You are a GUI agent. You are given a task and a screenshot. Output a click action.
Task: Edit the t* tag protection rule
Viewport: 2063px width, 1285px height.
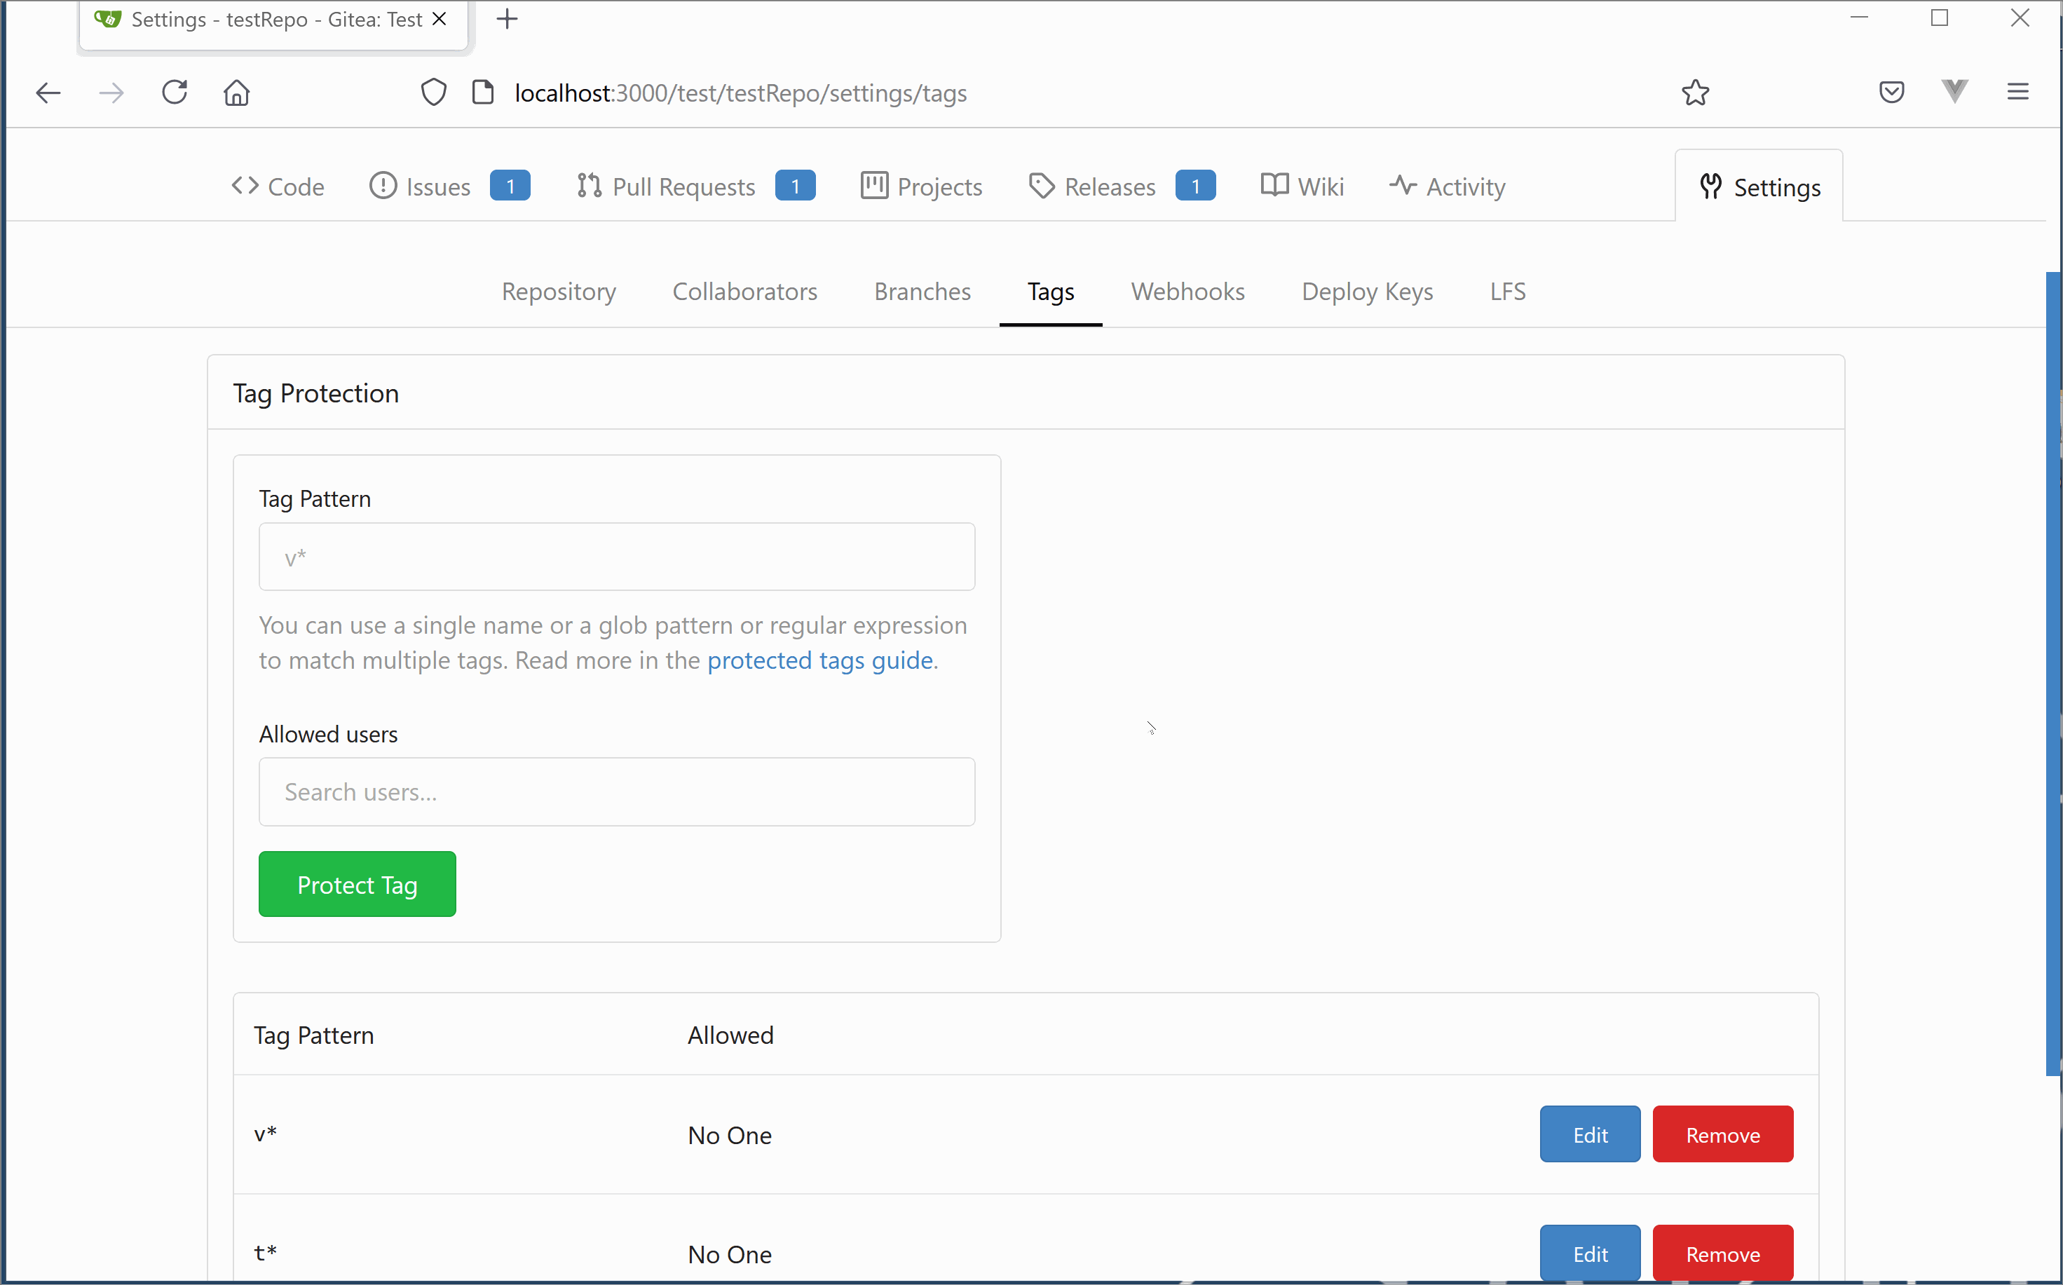(1590, 1253)
